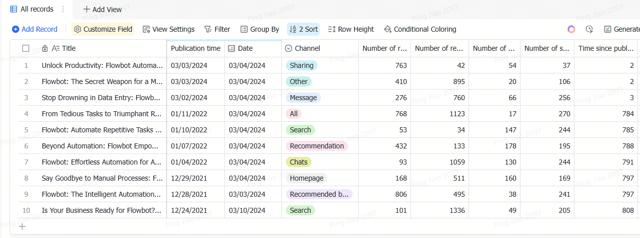Toggle the select-all checkbox in the header
640x238 pixels.
coord(26,48)
